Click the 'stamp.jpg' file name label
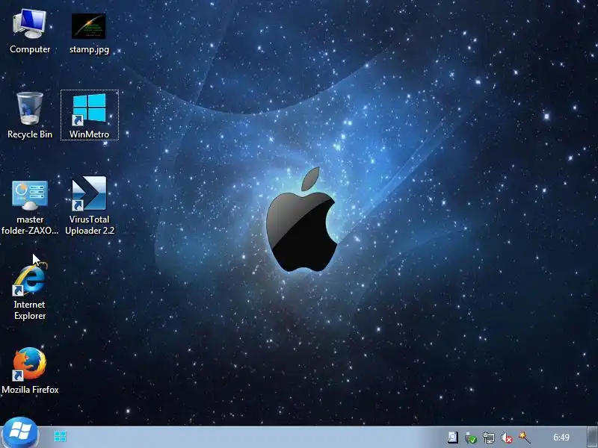 [x=89, y=49]
